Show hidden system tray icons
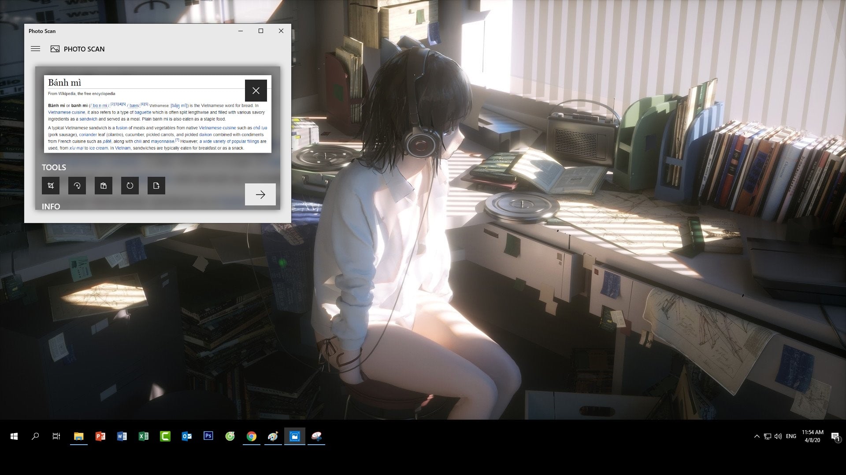 click(757, 436)
